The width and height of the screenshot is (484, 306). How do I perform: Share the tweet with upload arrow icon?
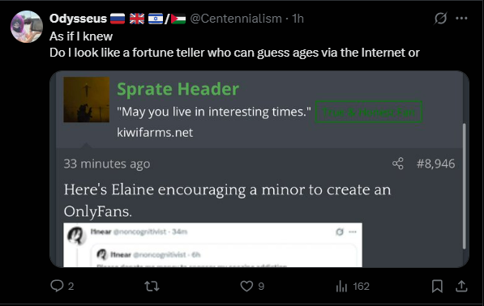[x=461, y=286]
